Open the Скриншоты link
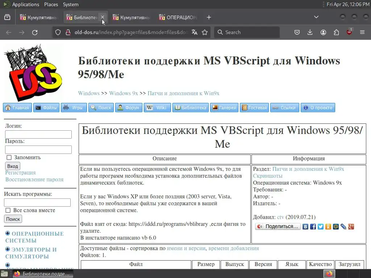Viewport: 371px width, 278px height. tap(268, 176)
